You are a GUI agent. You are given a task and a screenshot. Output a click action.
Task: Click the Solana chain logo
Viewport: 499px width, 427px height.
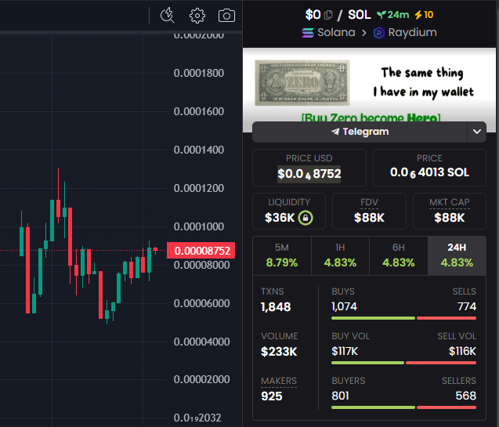click(x=308, y=33)
